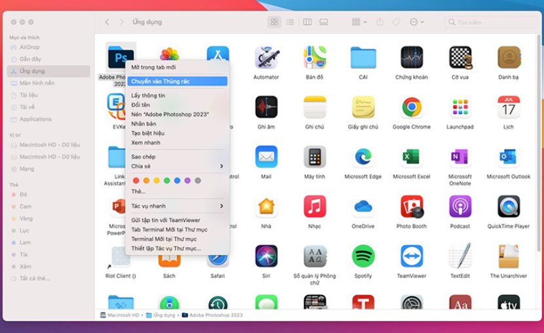Switch Finder to list view
Viewport: 544px width, 333px height.
pos(290,22)
